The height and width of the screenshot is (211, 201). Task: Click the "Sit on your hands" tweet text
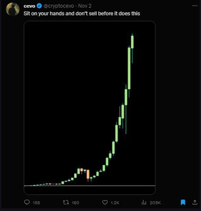(x=82, y=13)
